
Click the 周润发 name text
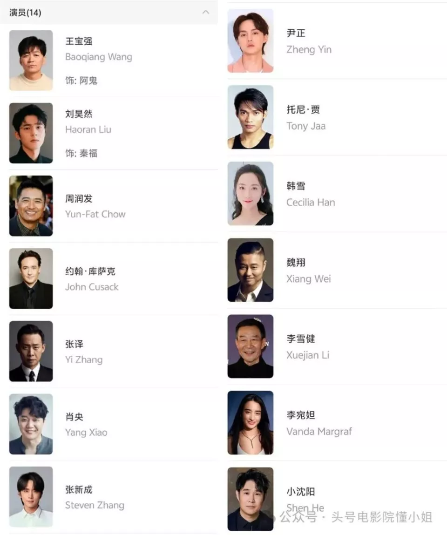pyautogui.click(x=79, y=198)
